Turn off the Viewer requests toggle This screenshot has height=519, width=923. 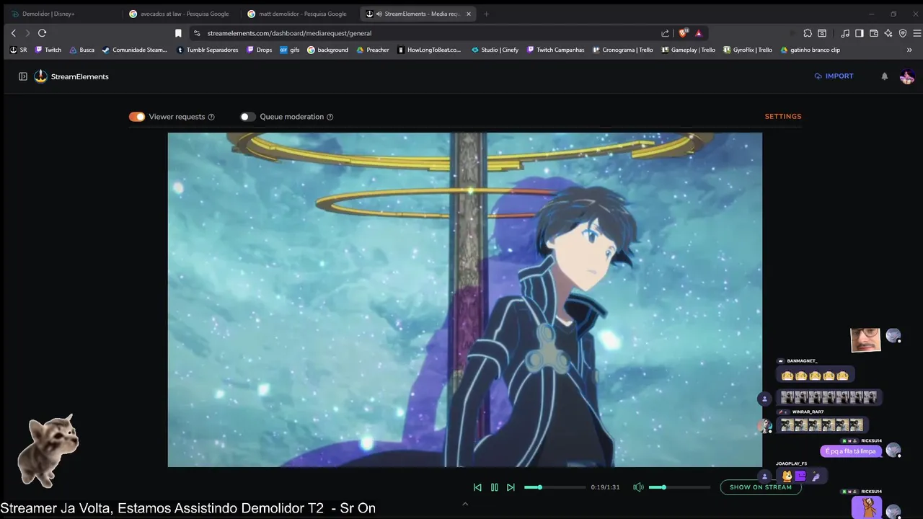[x=137, y=117]
